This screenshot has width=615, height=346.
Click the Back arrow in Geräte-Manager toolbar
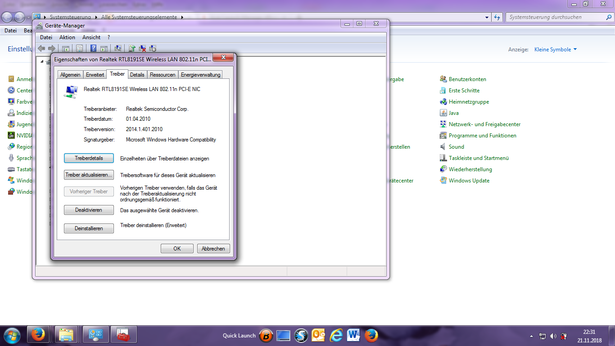coord(41,48)
